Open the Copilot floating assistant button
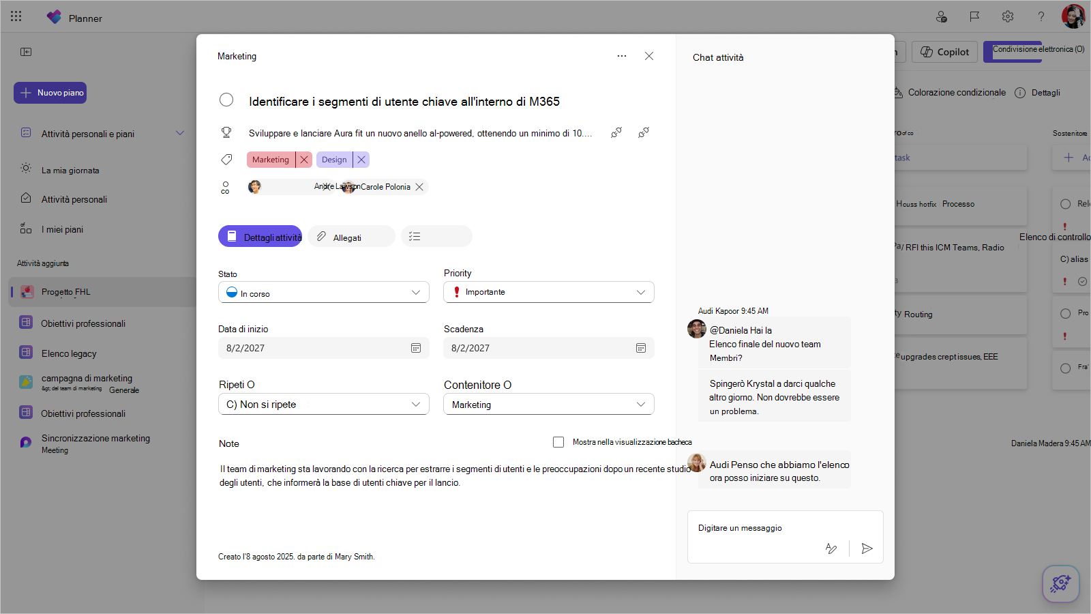 coord(1061,584)
